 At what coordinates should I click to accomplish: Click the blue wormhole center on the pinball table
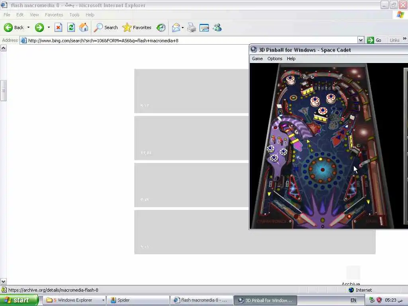(x=323, y=170)
